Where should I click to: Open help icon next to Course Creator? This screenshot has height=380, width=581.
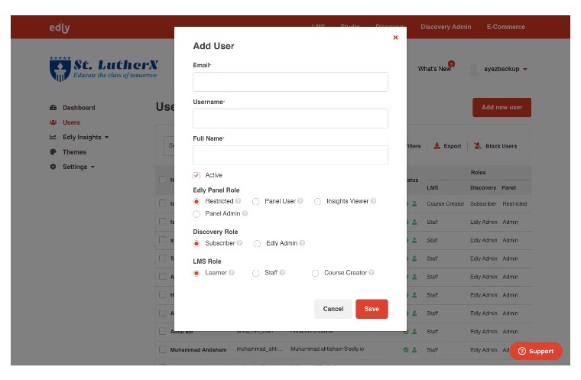[372, 272]
